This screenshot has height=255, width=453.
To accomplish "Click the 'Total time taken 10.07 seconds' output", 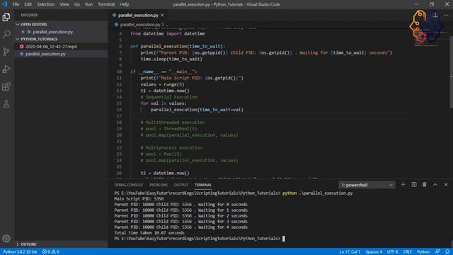I will pos(149,233).
